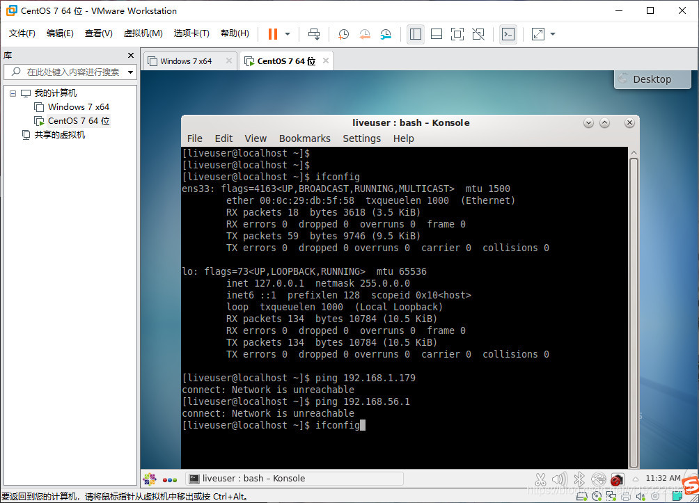This screenshot has width=699, height=503.
Task: Click VMware sound card status icon
Action: (641, 496)
